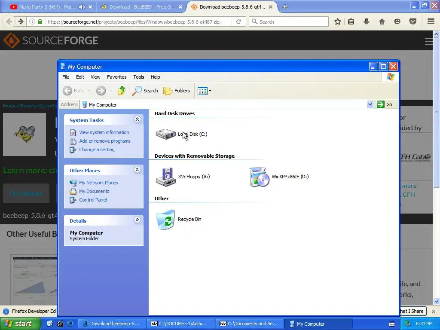Open the SourceForge page menu icon
This screenshot has width=440, height=330.
[428, 41]
